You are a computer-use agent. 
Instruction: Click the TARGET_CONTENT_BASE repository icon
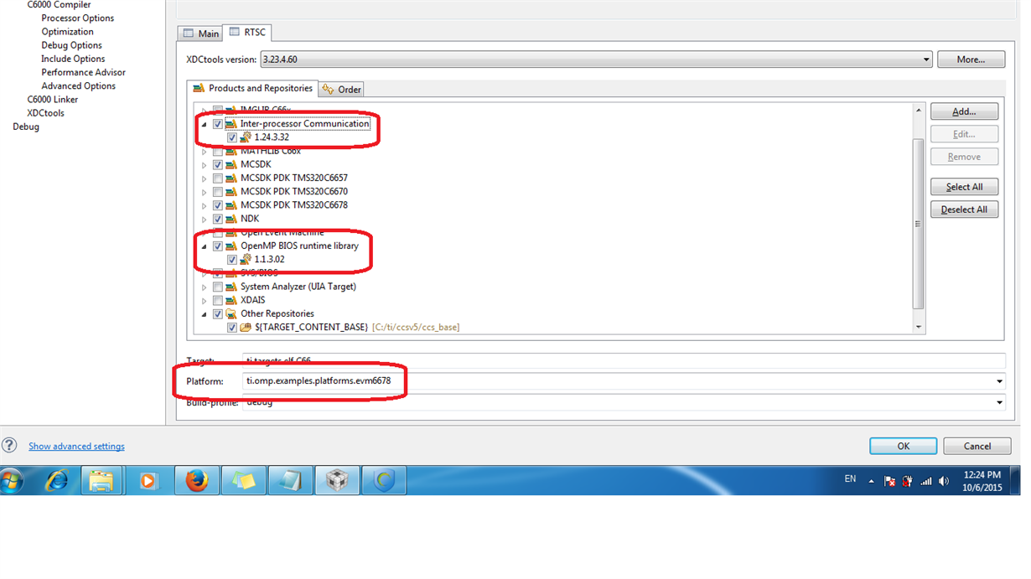(x=246, y=327)
